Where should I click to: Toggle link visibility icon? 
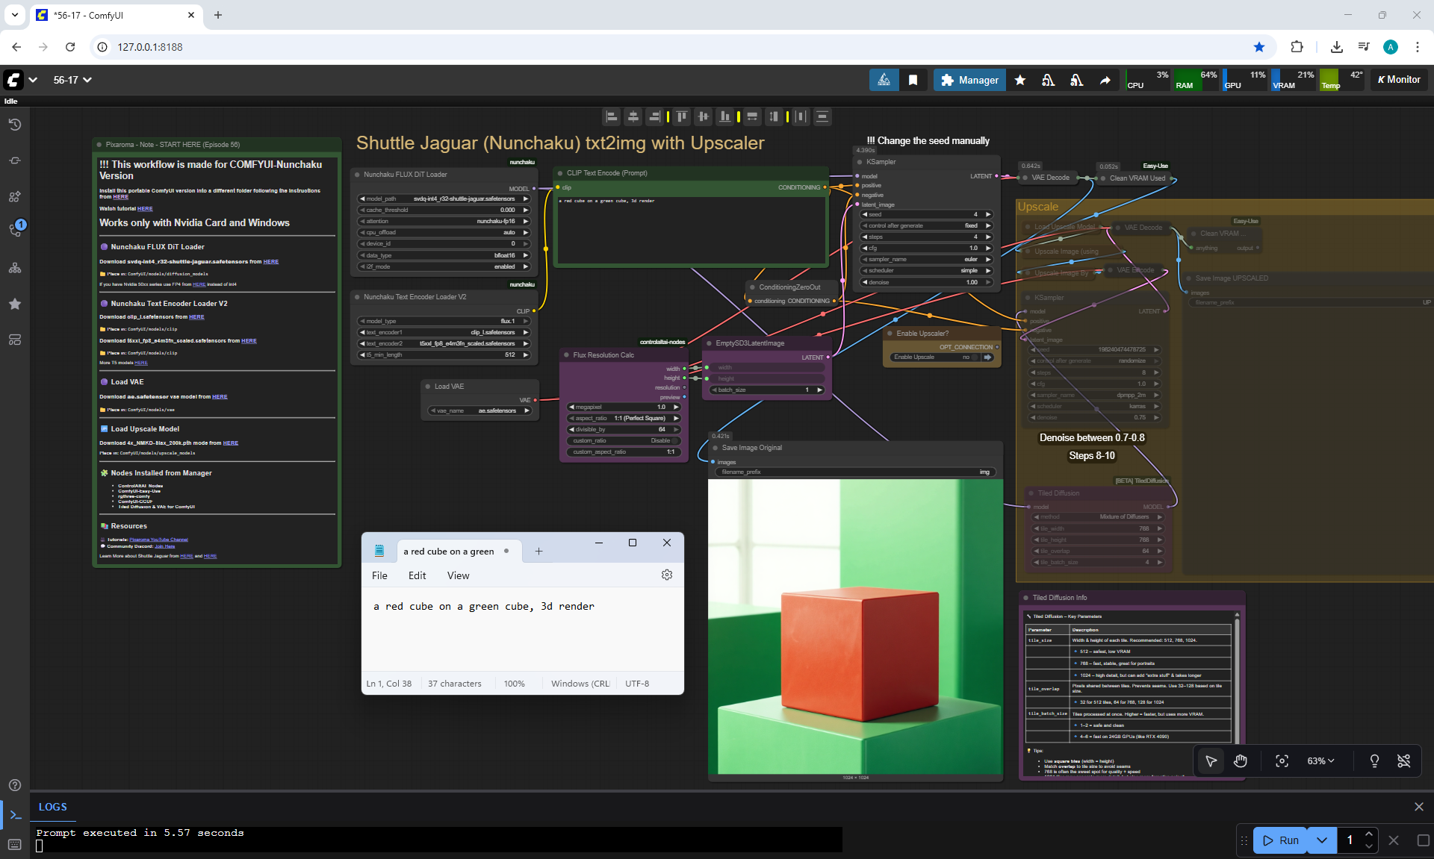1403,760
